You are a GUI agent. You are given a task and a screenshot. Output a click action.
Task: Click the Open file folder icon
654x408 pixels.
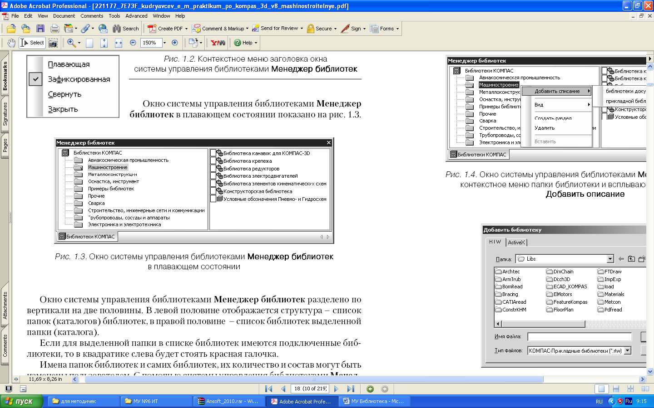pyautogui.click(x=11, y=29)
